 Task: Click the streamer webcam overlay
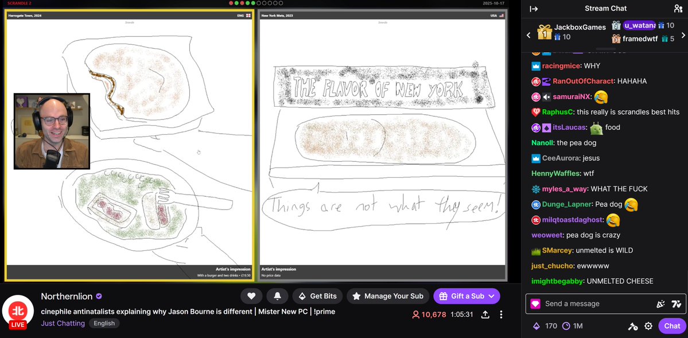[52, 131]
